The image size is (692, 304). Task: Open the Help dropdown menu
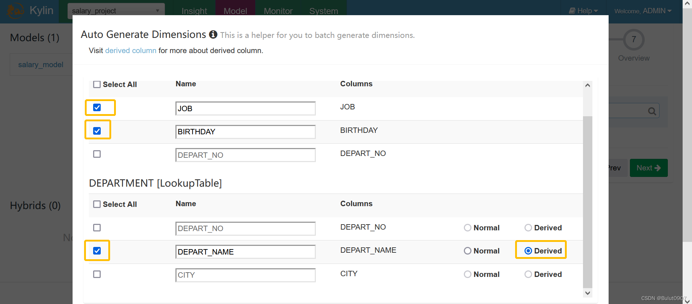[x=584, y=11]
